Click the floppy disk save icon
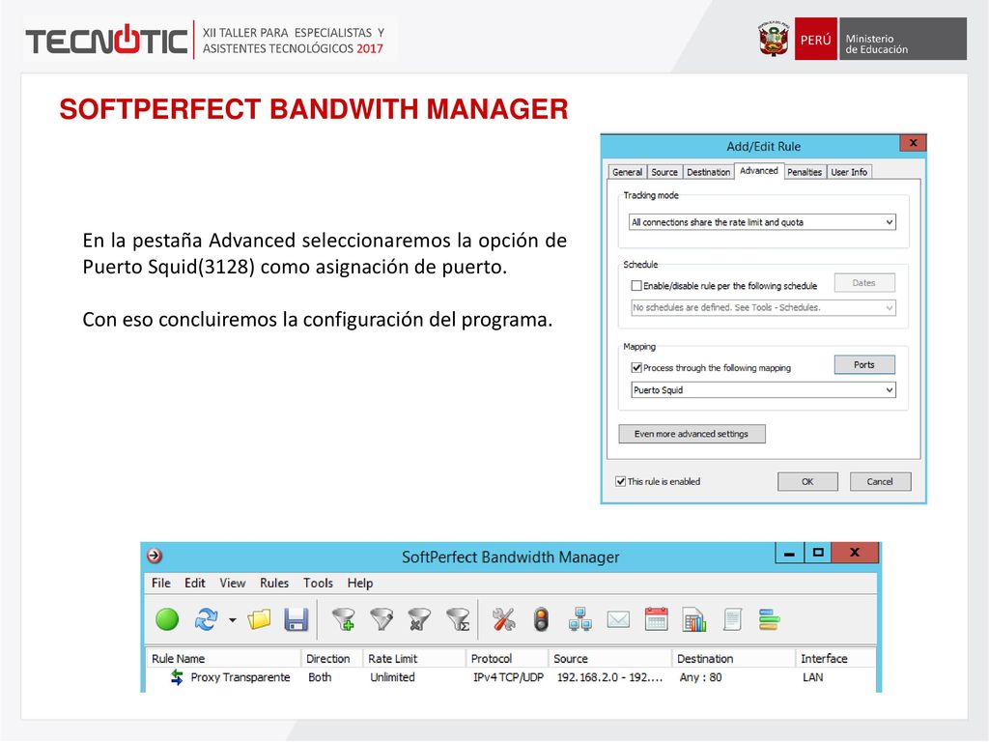 point(297,619)
